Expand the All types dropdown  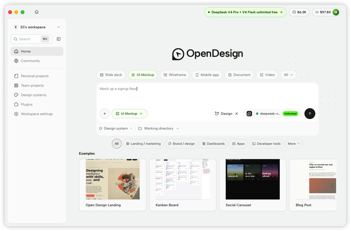289,75
